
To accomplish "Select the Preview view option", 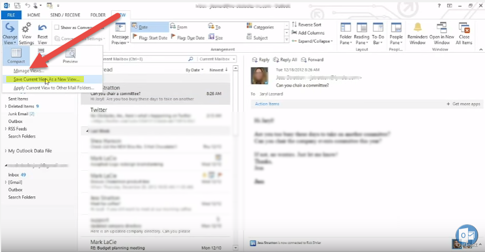I will [x=70, y=56].
